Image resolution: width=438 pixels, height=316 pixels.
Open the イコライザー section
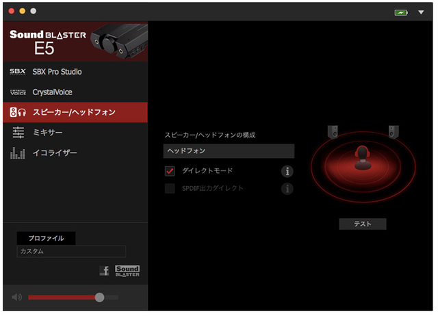coord(75,153)
